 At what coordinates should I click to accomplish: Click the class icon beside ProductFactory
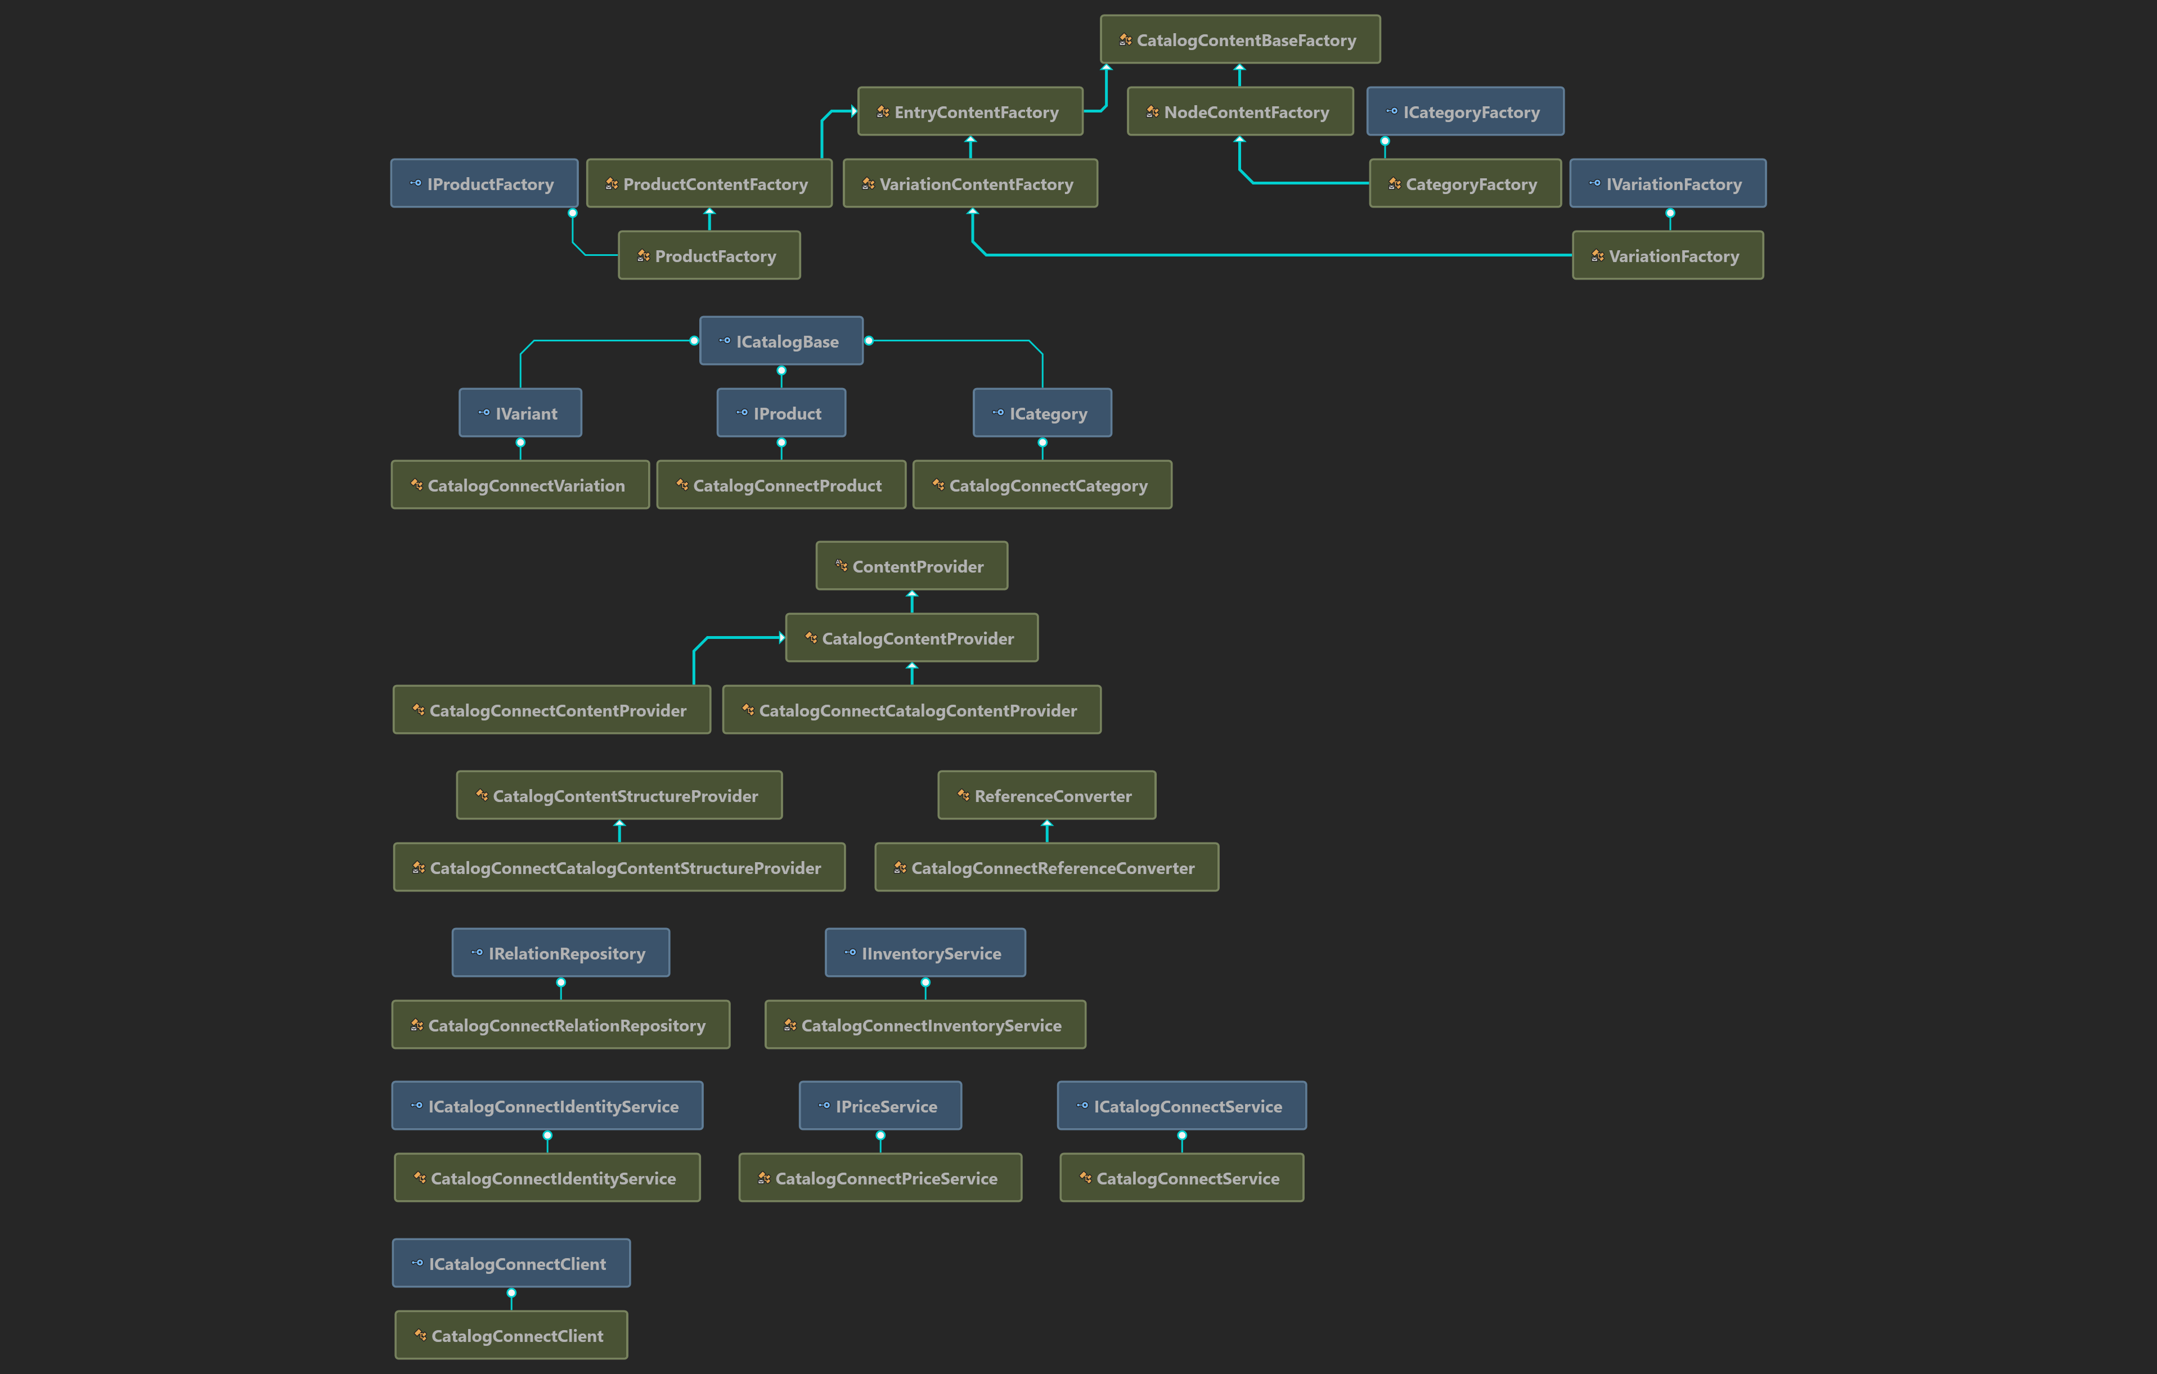(x=643, y=255)
